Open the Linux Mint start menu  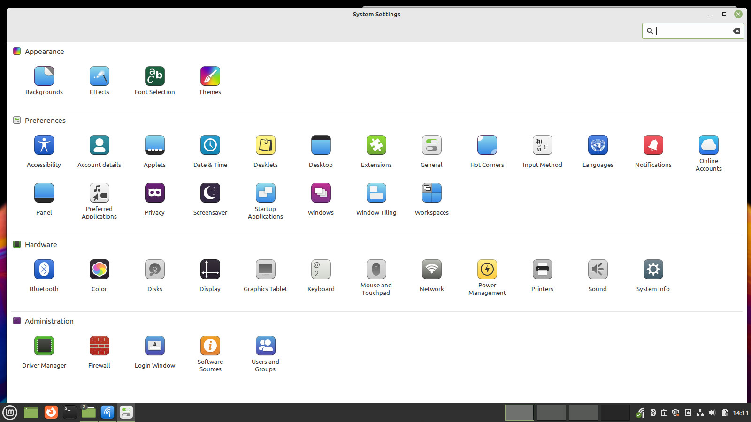[10, 413]
